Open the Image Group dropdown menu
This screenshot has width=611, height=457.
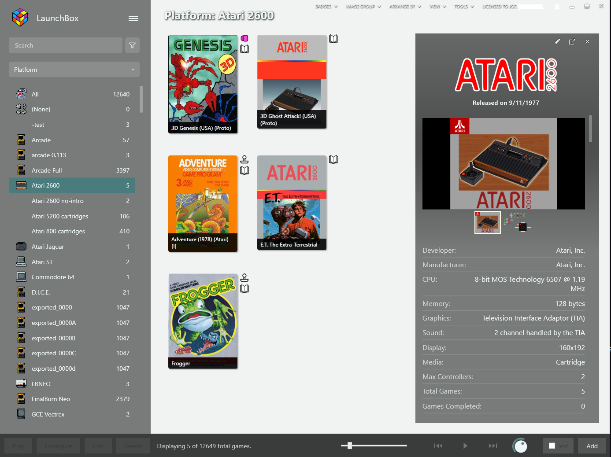[x=363, y=7]
